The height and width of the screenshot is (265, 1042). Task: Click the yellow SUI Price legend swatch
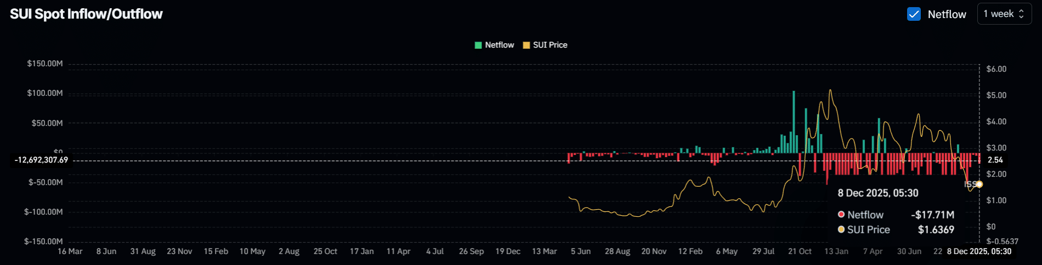coord(526,45)
